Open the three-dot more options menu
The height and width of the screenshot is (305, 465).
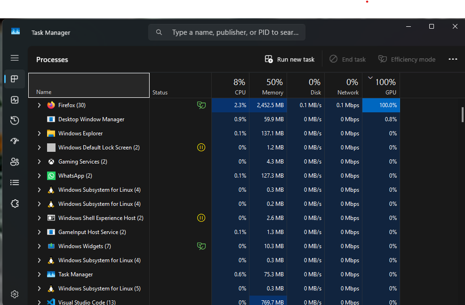(x=453, y=59)
